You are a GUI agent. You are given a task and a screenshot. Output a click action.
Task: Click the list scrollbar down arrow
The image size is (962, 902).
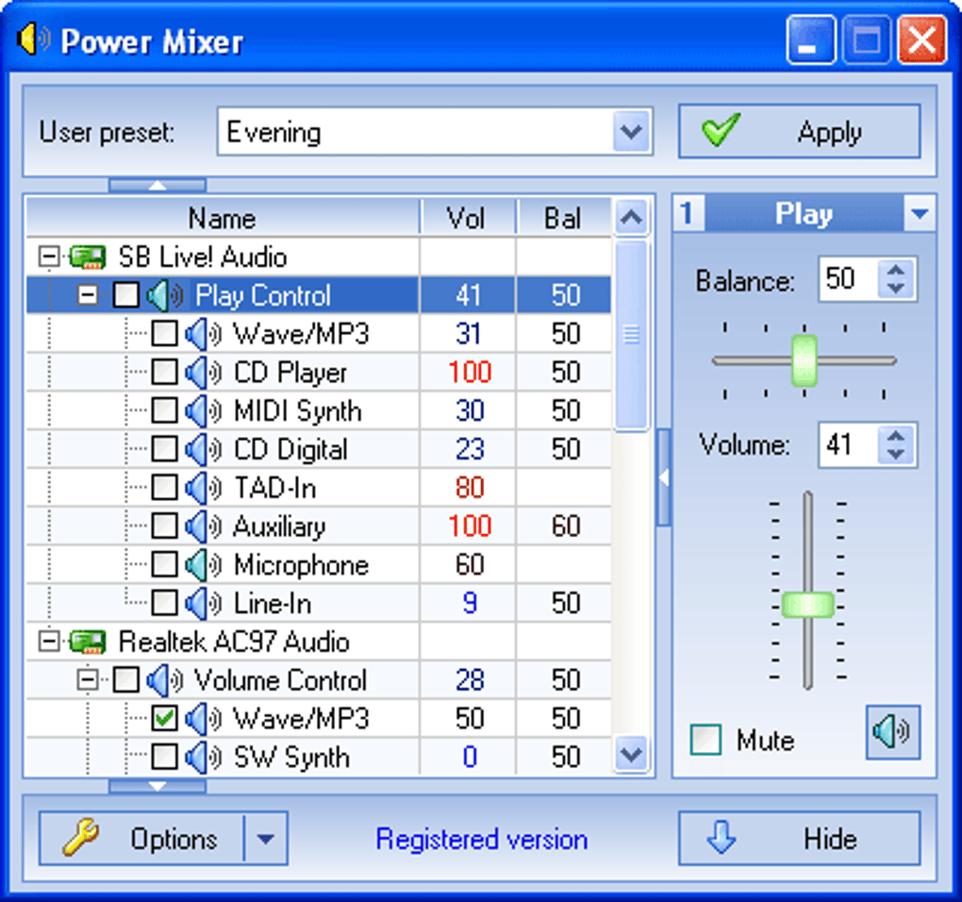coord(631,754)
